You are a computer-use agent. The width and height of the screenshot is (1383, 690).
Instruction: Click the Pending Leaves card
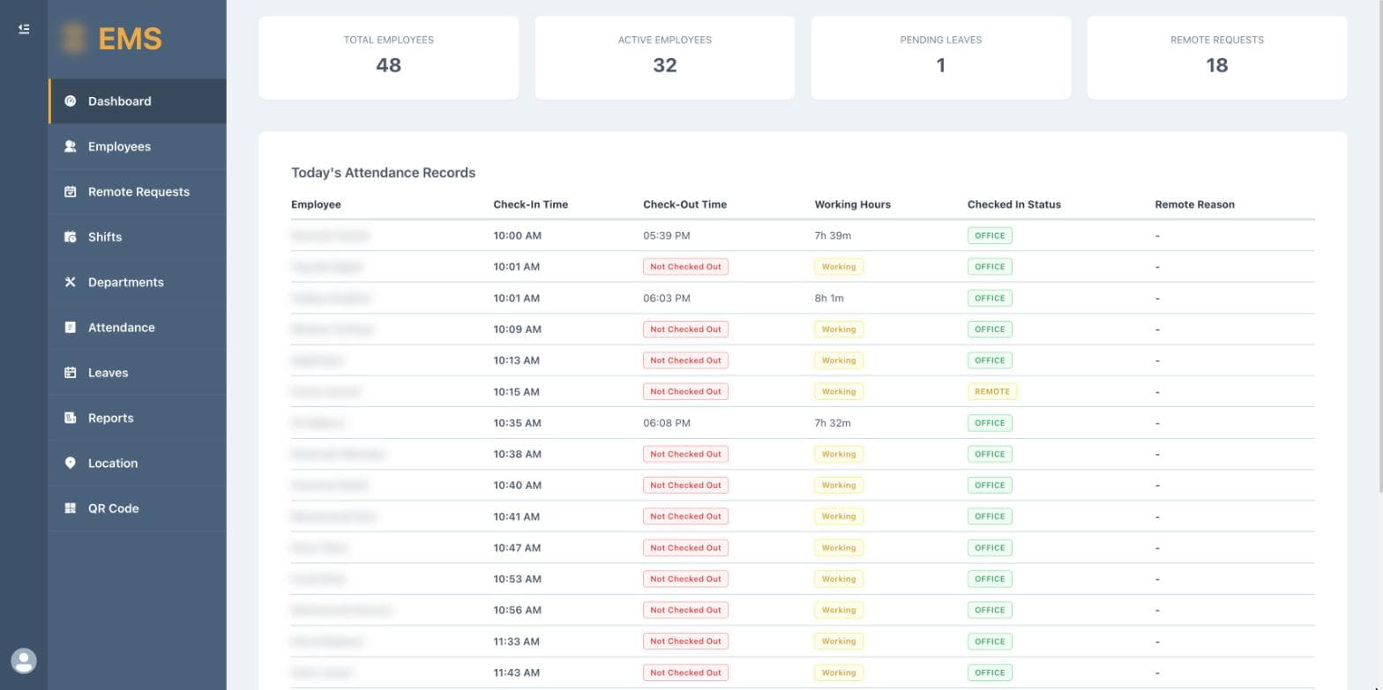(x=941, y=57)
